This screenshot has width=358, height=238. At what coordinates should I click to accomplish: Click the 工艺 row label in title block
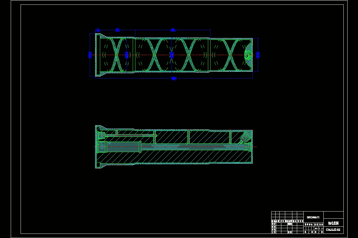point(274,232)
